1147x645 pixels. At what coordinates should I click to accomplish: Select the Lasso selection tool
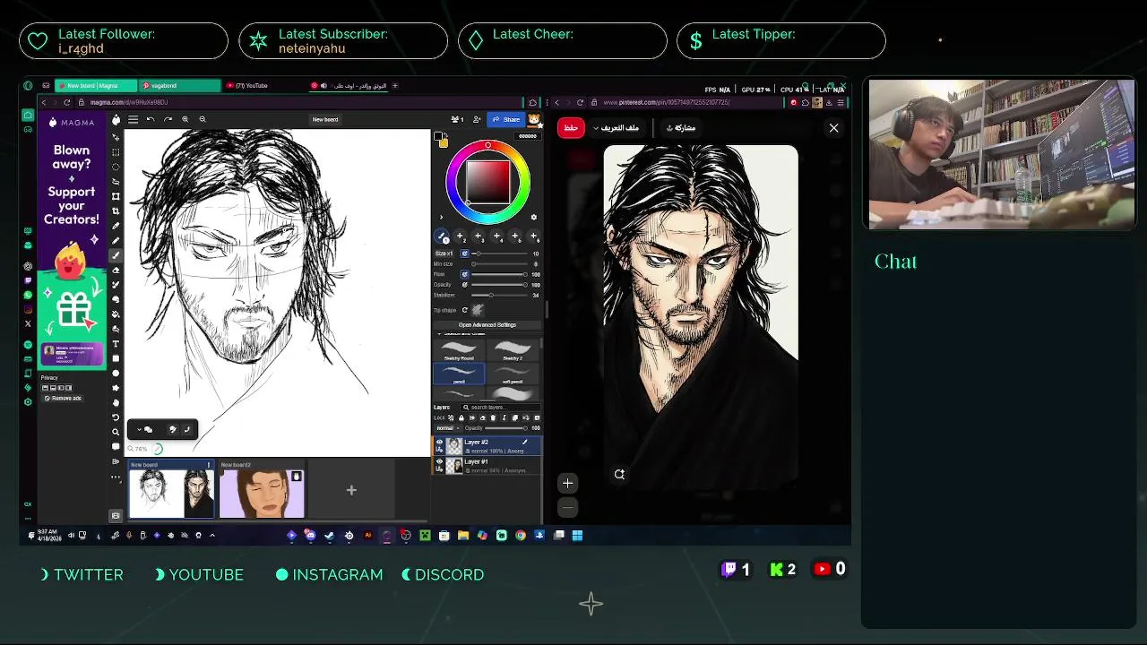tap(116, 182)
